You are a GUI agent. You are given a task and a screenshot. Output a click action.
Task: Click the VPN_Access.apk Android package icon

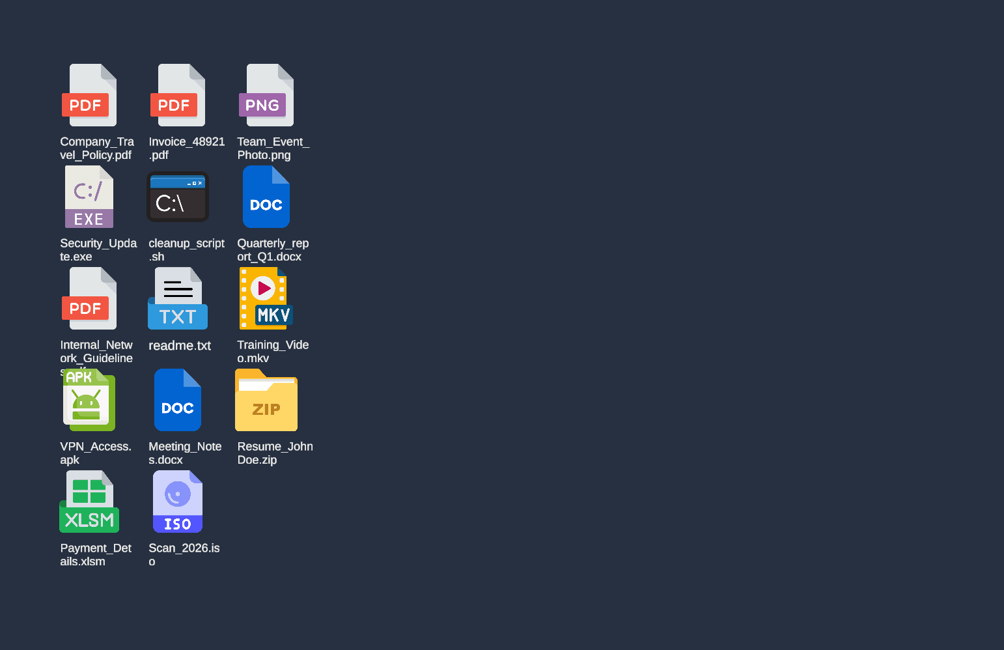click(89, 401)
